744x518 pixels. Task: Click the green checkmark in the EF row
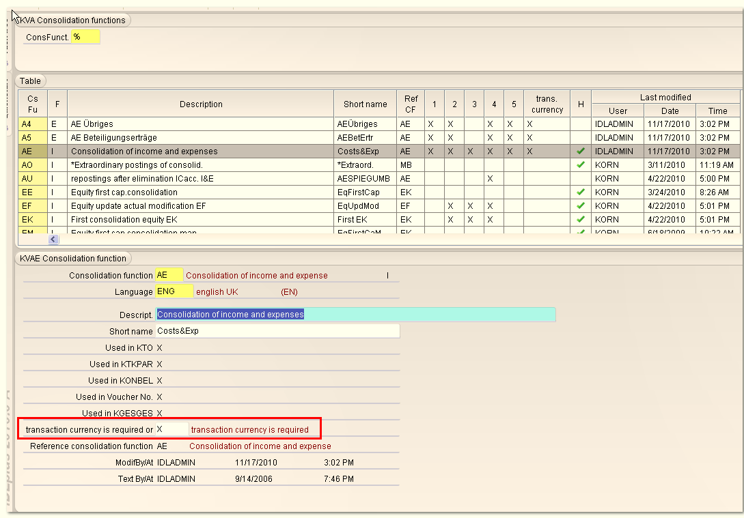[580, 206]
